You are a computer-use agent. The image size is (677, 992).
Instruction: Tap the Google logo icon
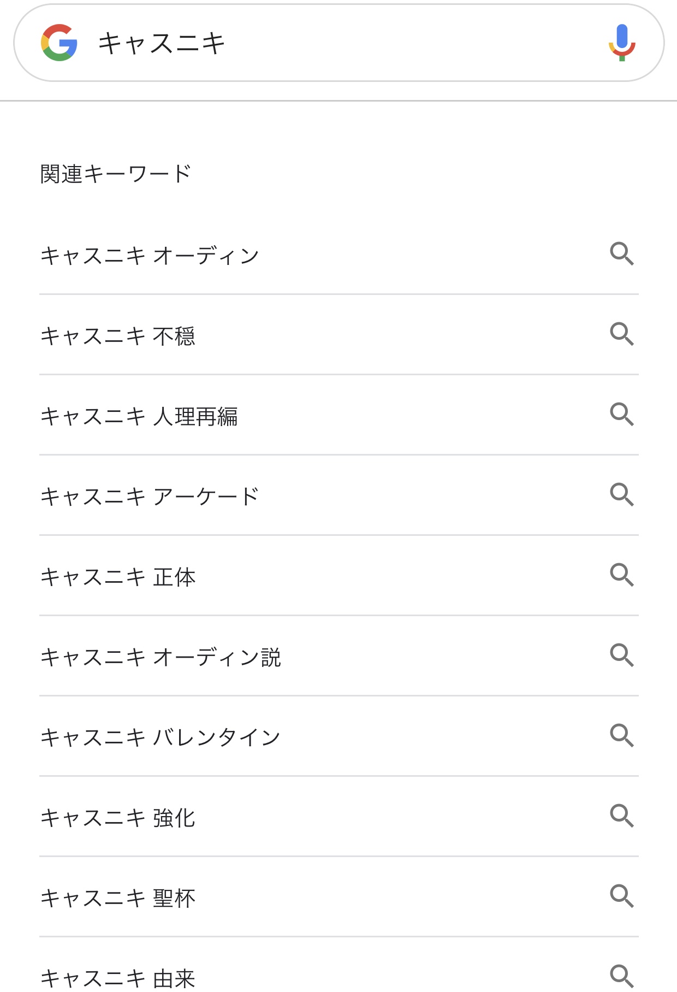(x=59, y=43)
